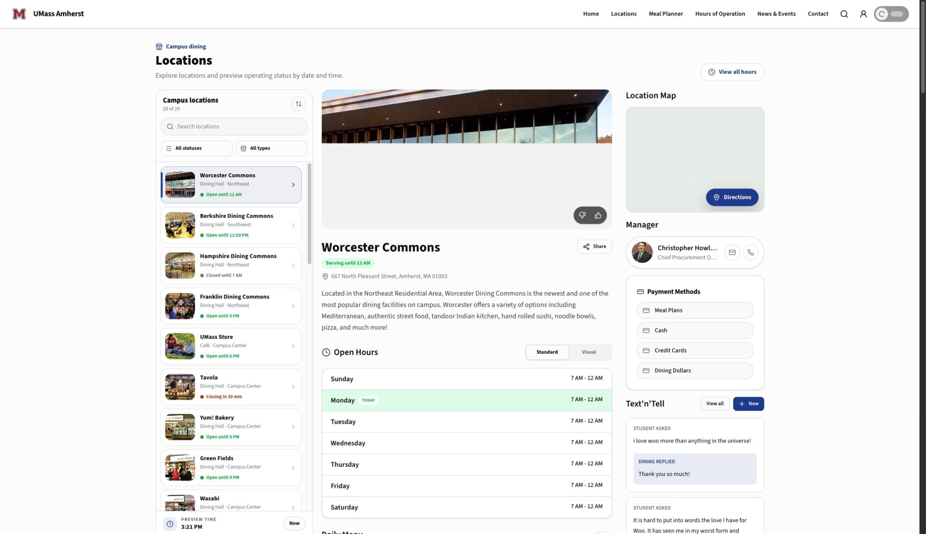
Task: Click the 667 North Pleasant Street address
Action: [389, 276]
